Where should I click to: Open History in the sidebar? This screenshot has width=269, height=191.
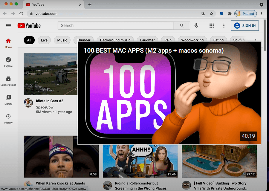pos(8,119)
